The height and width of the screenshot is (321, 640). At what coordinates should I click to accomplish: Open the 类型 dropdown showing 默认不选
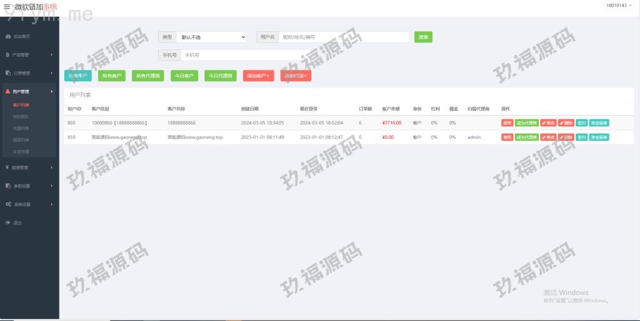pos(211,37)
